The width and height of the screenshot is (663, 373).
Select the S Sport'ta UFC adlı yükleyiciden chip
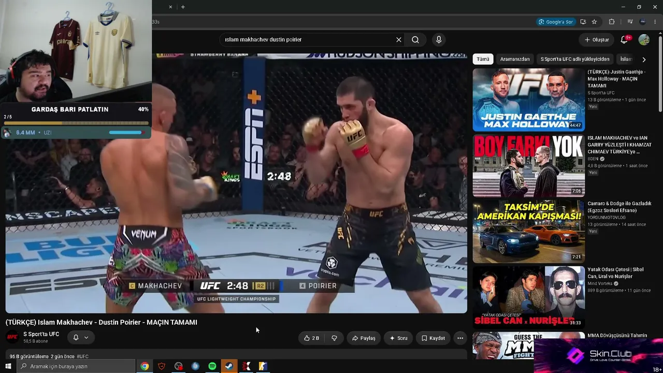pyautogui.click(x=575, y=59)
